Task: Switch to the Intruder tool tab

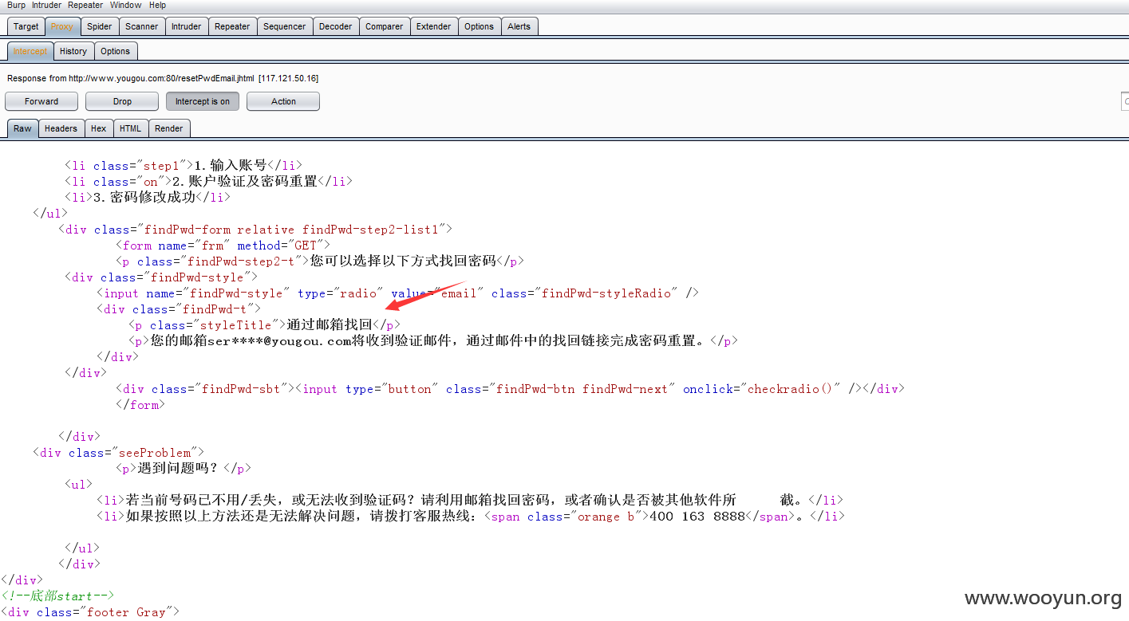Action: tap(187, 26)
